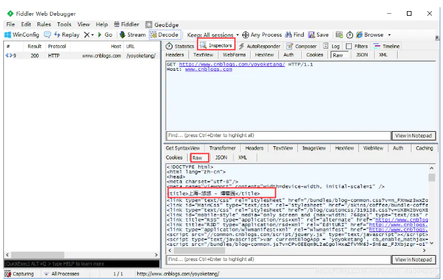Click the camera screenshot icon
This screenshot has height=280, width=443.
pos(339,35)
